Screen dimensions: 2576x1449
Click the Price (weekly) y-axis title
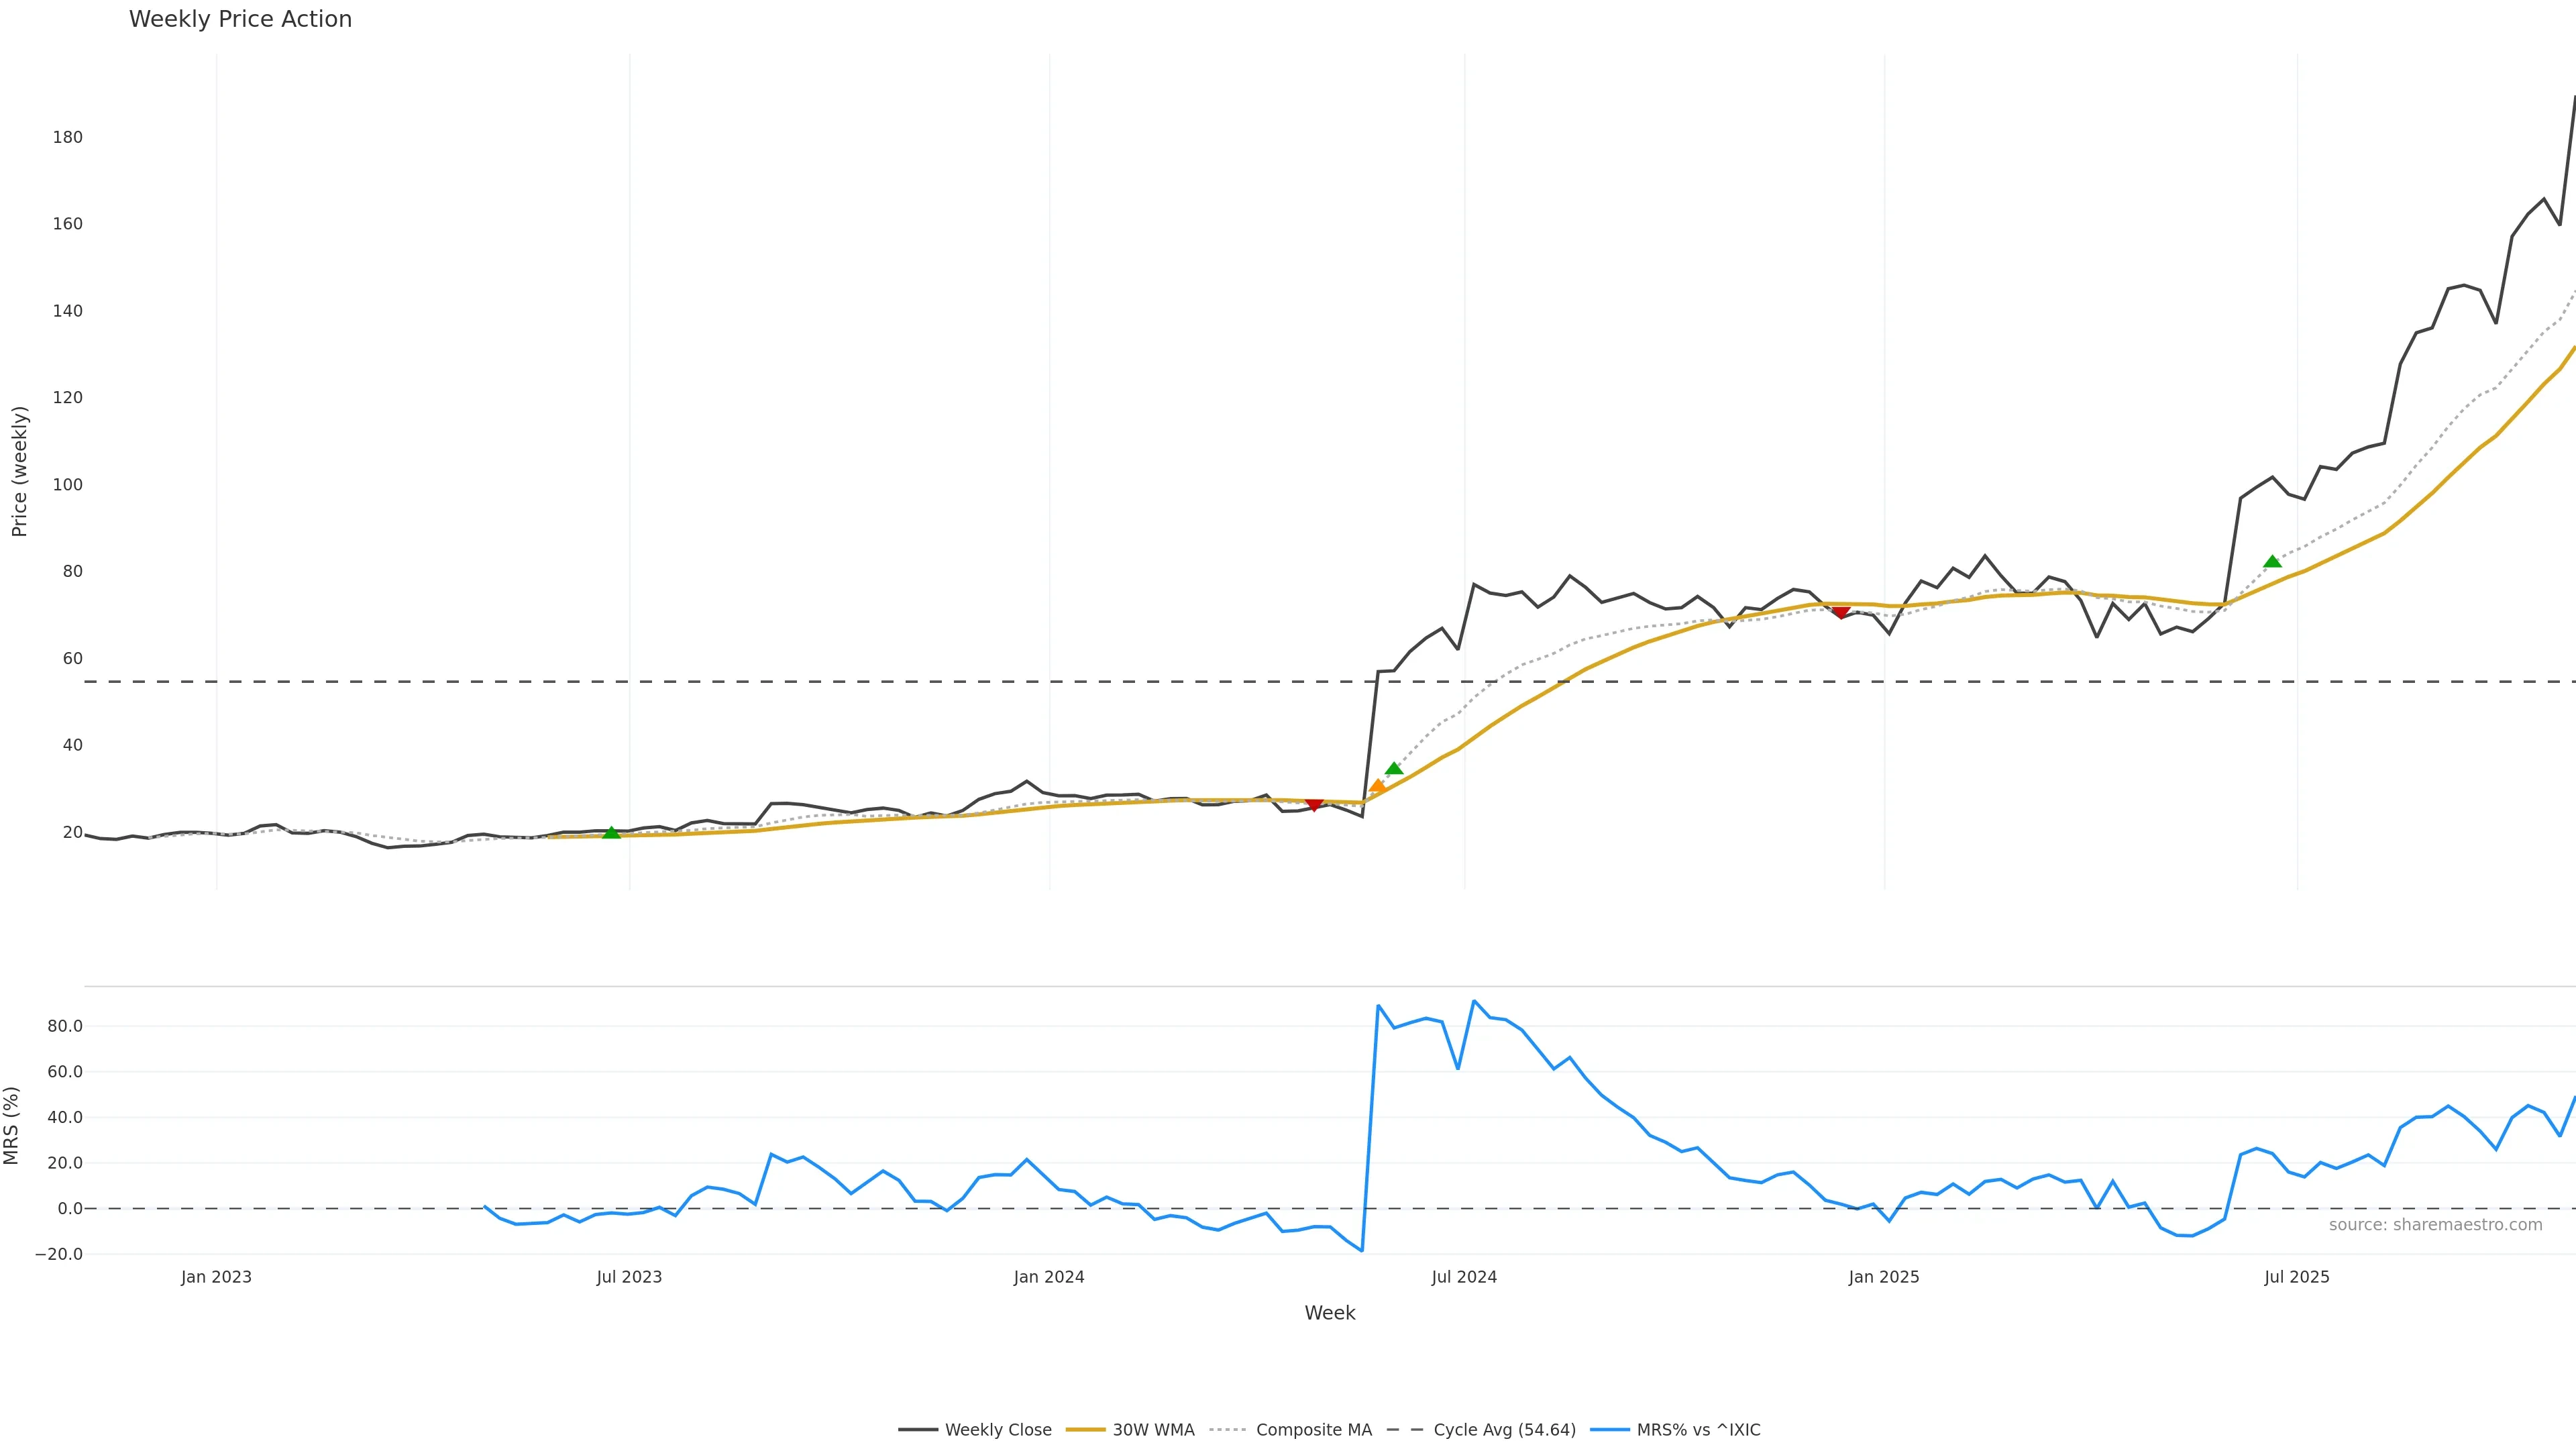19,471
